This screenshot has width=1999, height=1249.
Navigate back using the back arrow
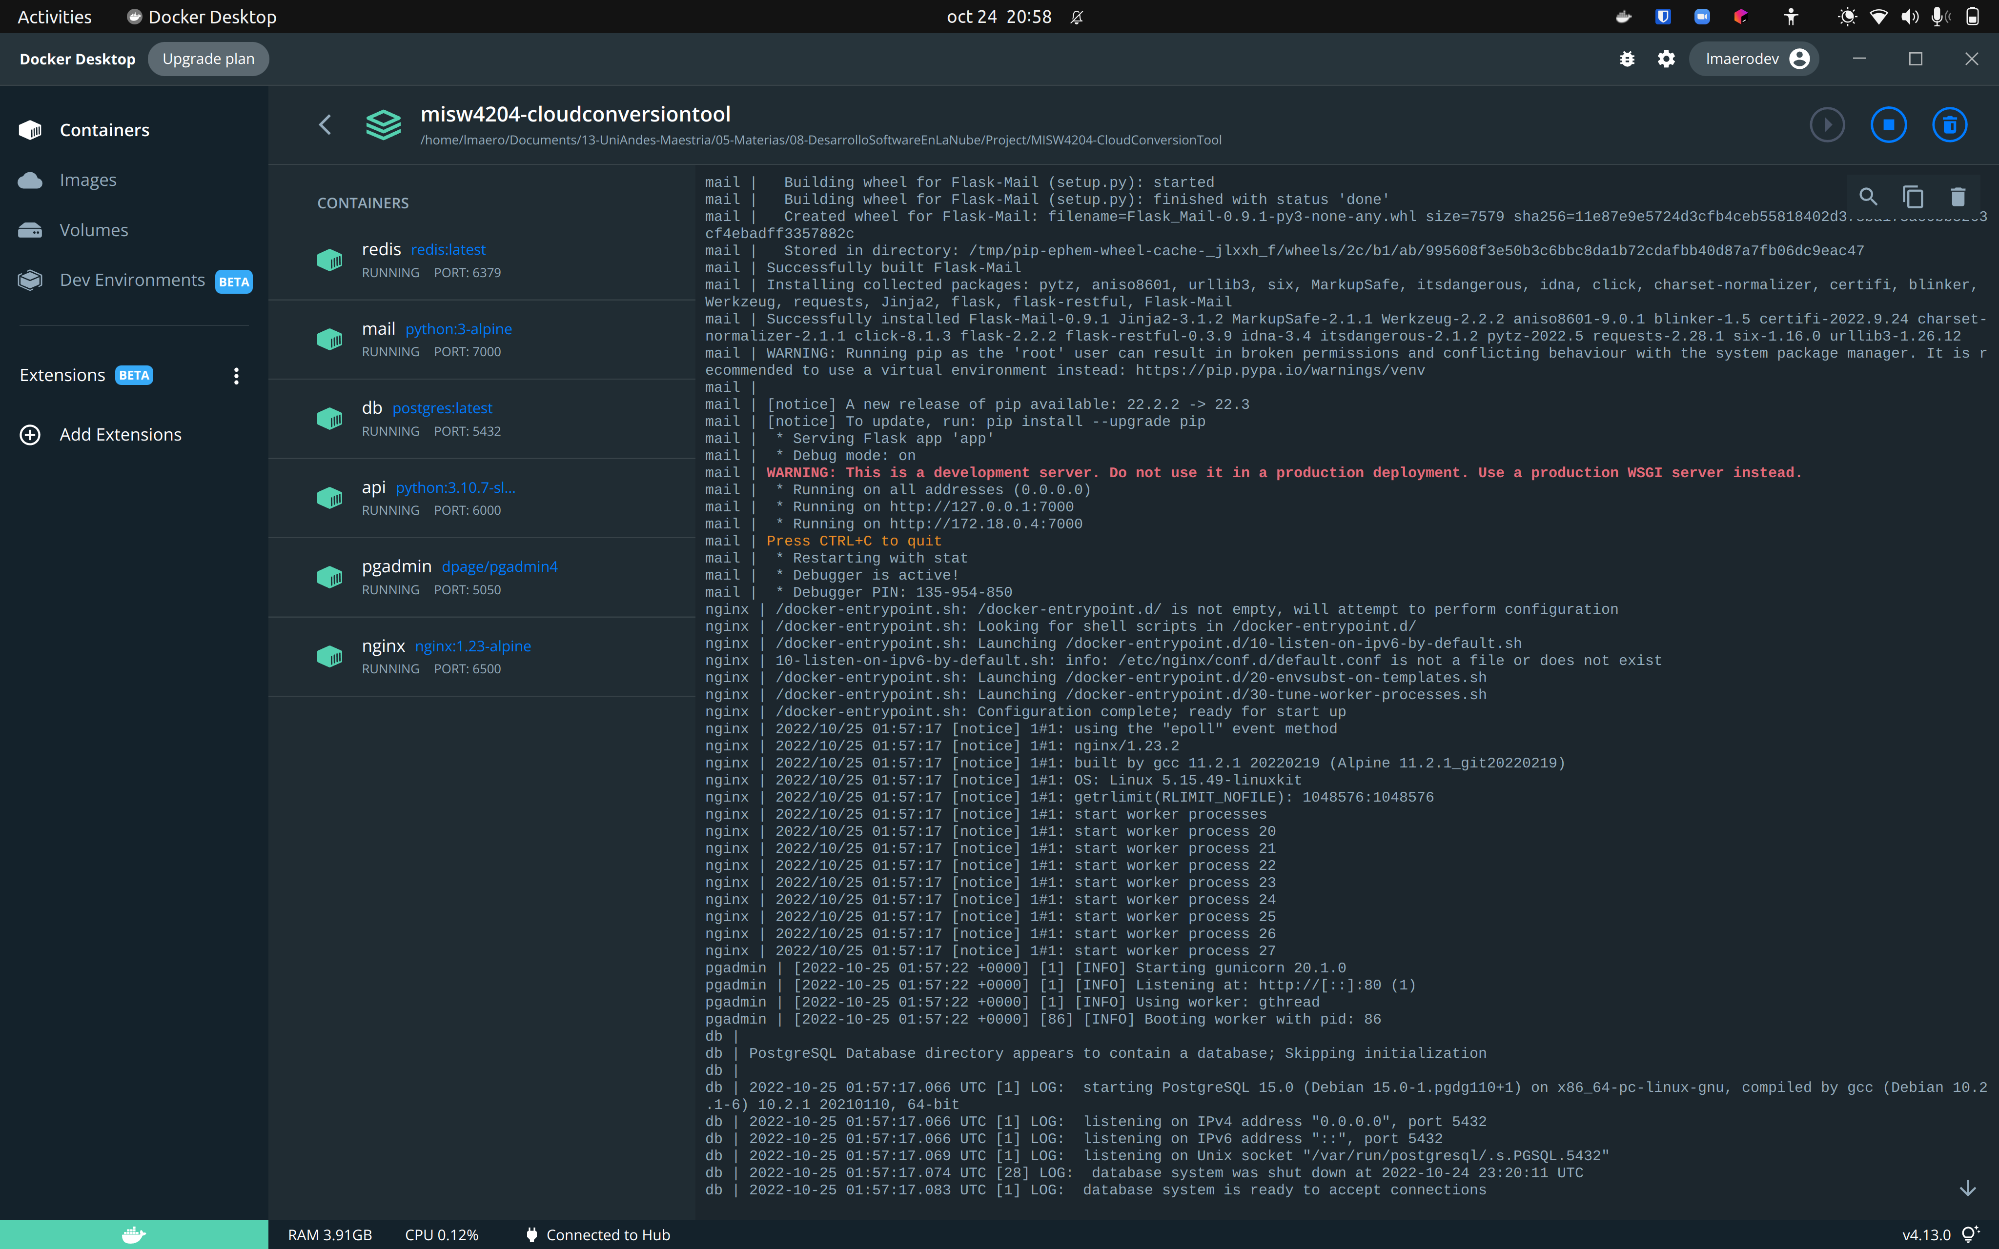coord(325,125)
